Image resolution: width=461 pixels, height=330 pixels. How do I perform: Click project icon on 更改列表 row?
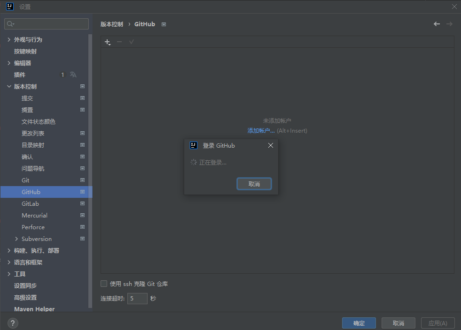(83, 134)
